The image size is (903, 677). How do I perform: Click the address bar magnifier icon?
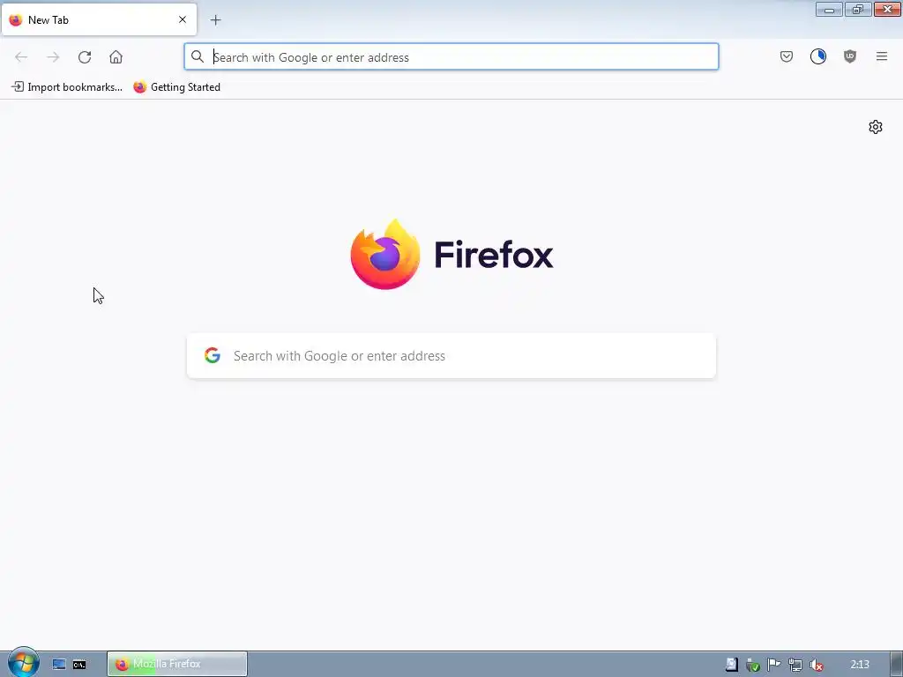pos(198,56)
